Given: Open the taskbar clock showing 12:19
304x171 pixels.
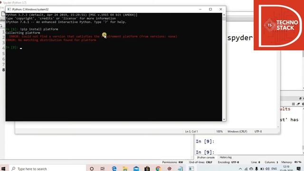Looking at the screenshot, I should tap(286, 169).
